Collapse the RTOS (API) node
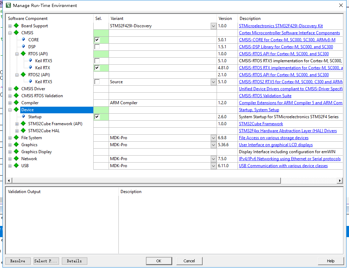The width and height of the screenshot is (349, 270). tap(17, 54)
